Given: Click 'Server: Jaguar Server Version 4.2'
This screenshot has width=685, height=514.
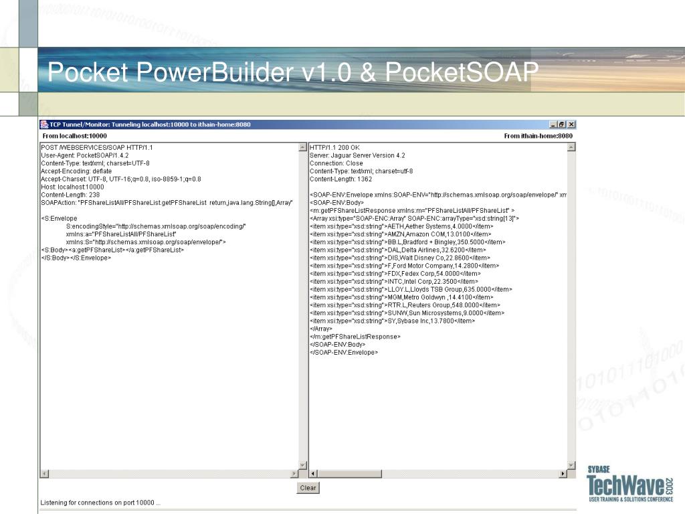Looking at the screenshot, I should pyautogui.click(x=357, y=155).
